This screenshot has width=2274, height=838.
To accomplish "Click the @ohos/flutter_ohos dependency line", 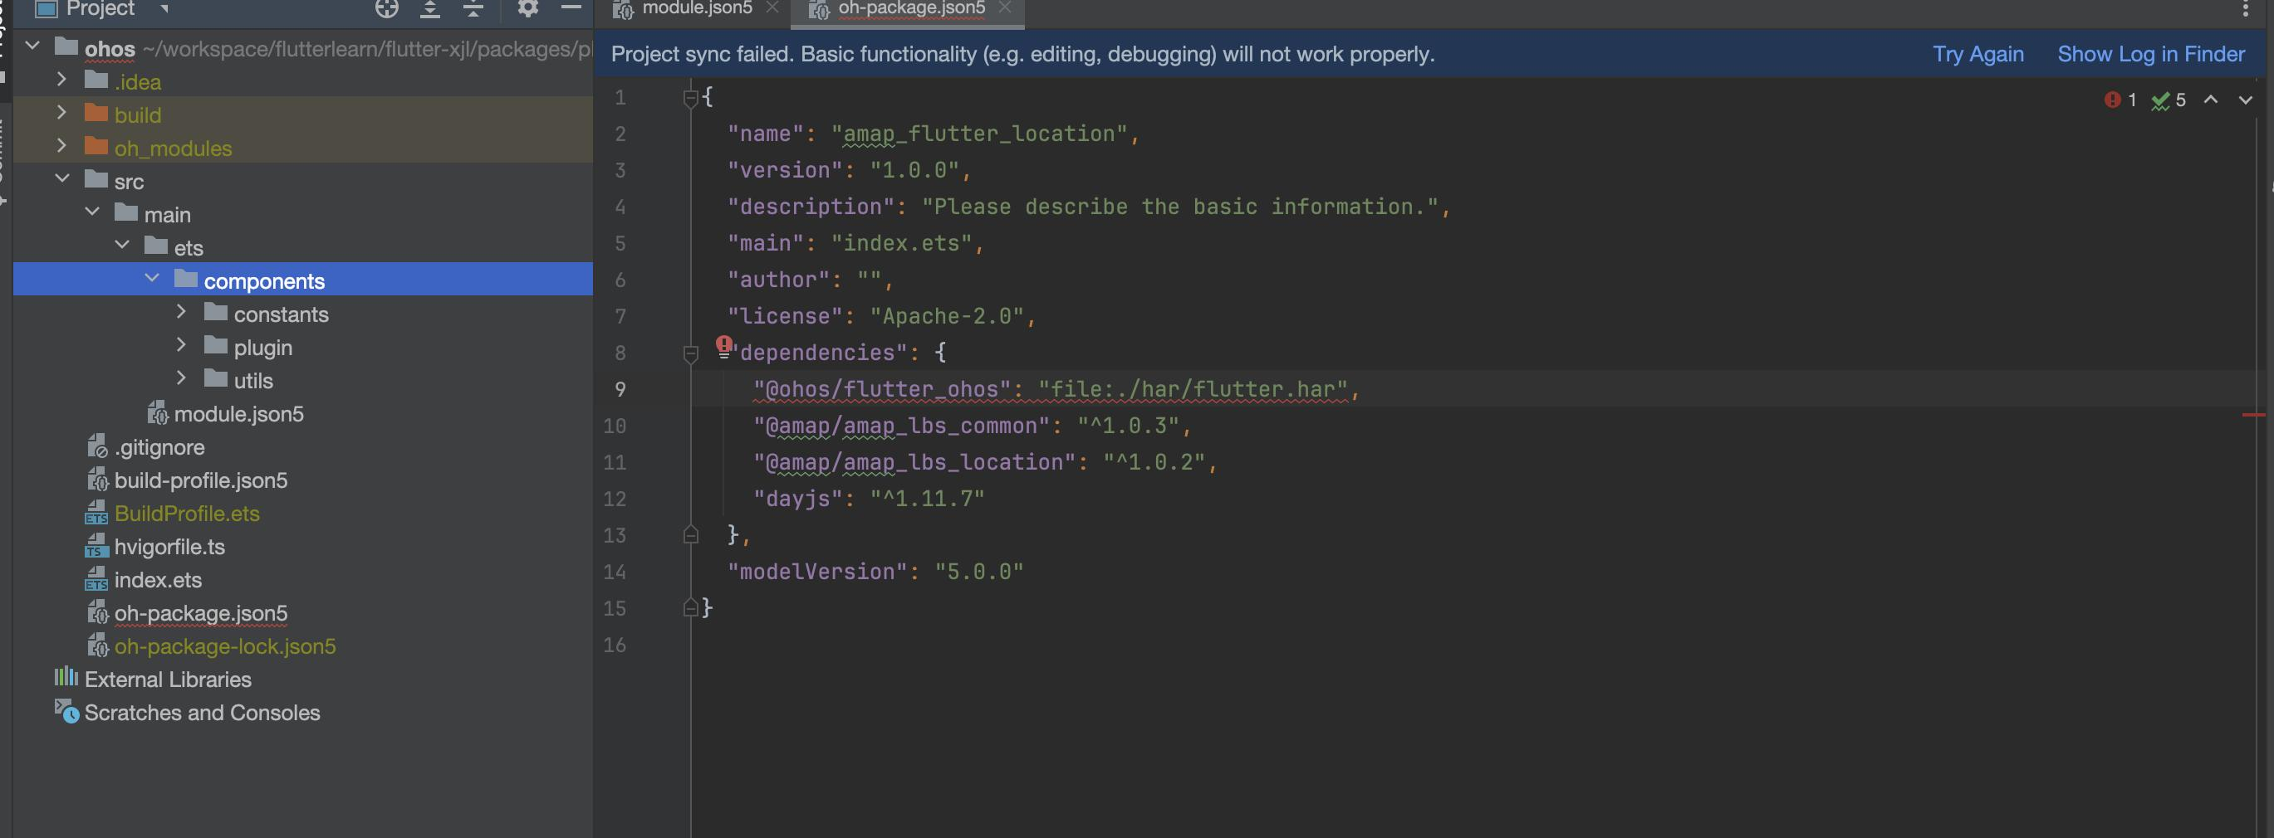I will click(1056, 389).
